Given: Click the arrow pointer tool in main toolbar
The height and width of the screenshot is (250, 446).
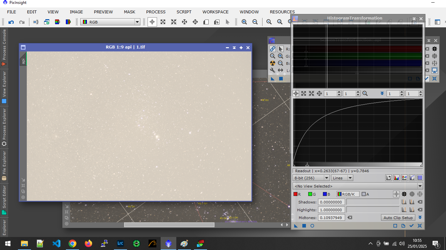Looking at the screenshot, I should click(x=228, y=22).
